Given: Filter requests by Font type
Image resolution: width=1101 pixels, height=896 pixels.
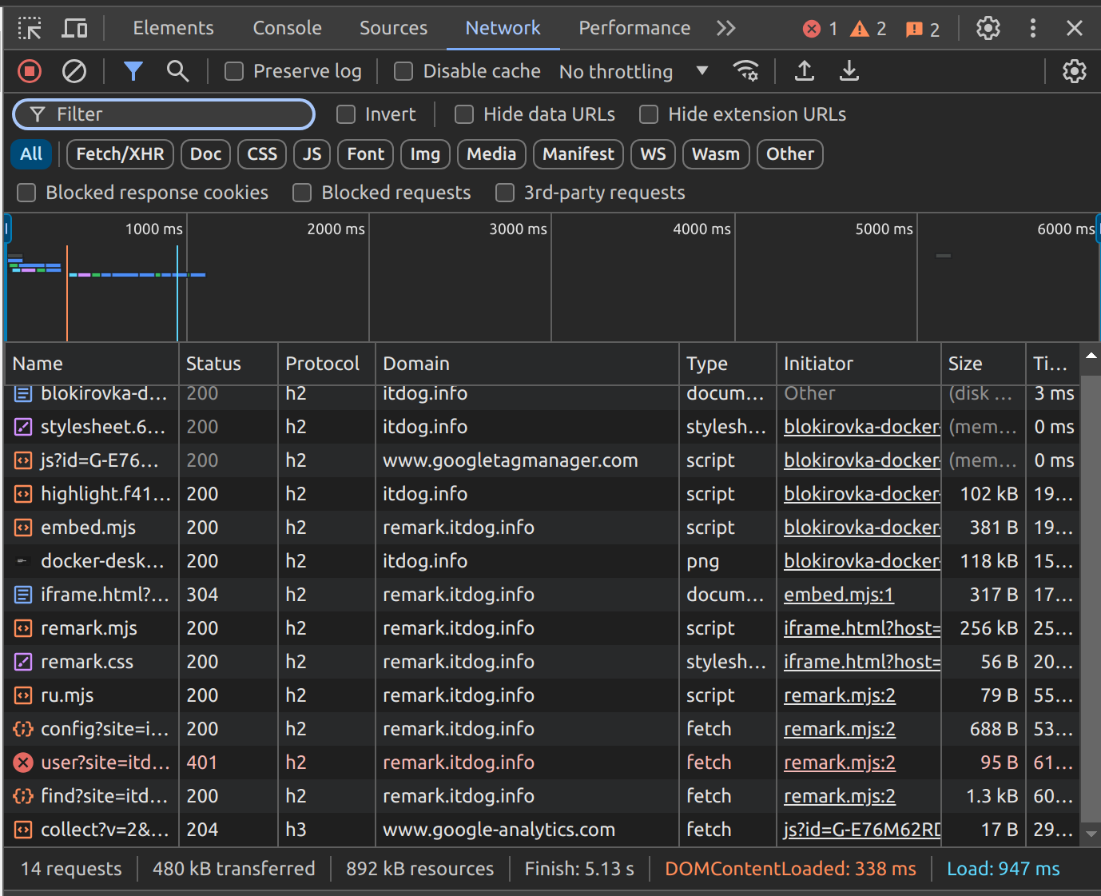Looking at the screenshot, I should [366, 154].
